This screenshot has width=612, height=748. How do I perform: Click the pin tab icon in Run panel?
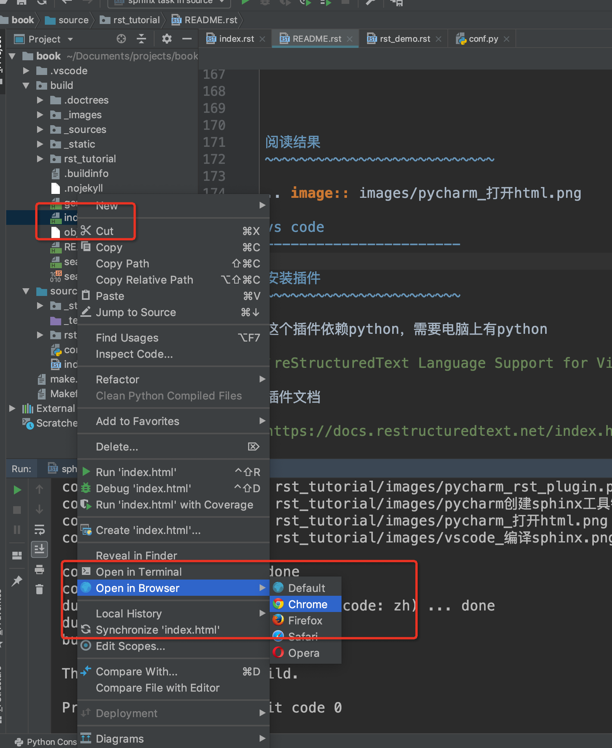[17, 581]
